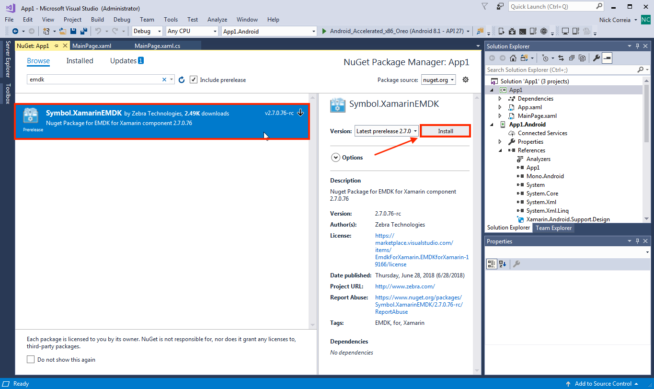The width and height of the screenshot is (654, 389).
Task: Click Collapse All in Solution Explorer
Action: (x=572, y=58)
